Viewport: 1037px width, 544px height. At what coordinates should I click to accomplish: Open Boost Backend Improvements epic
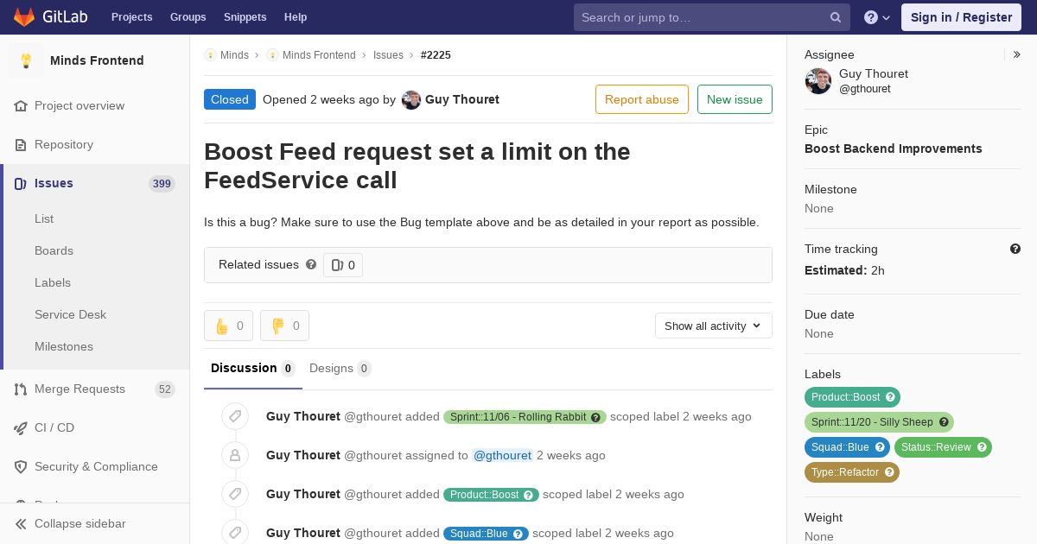point(894,149)
